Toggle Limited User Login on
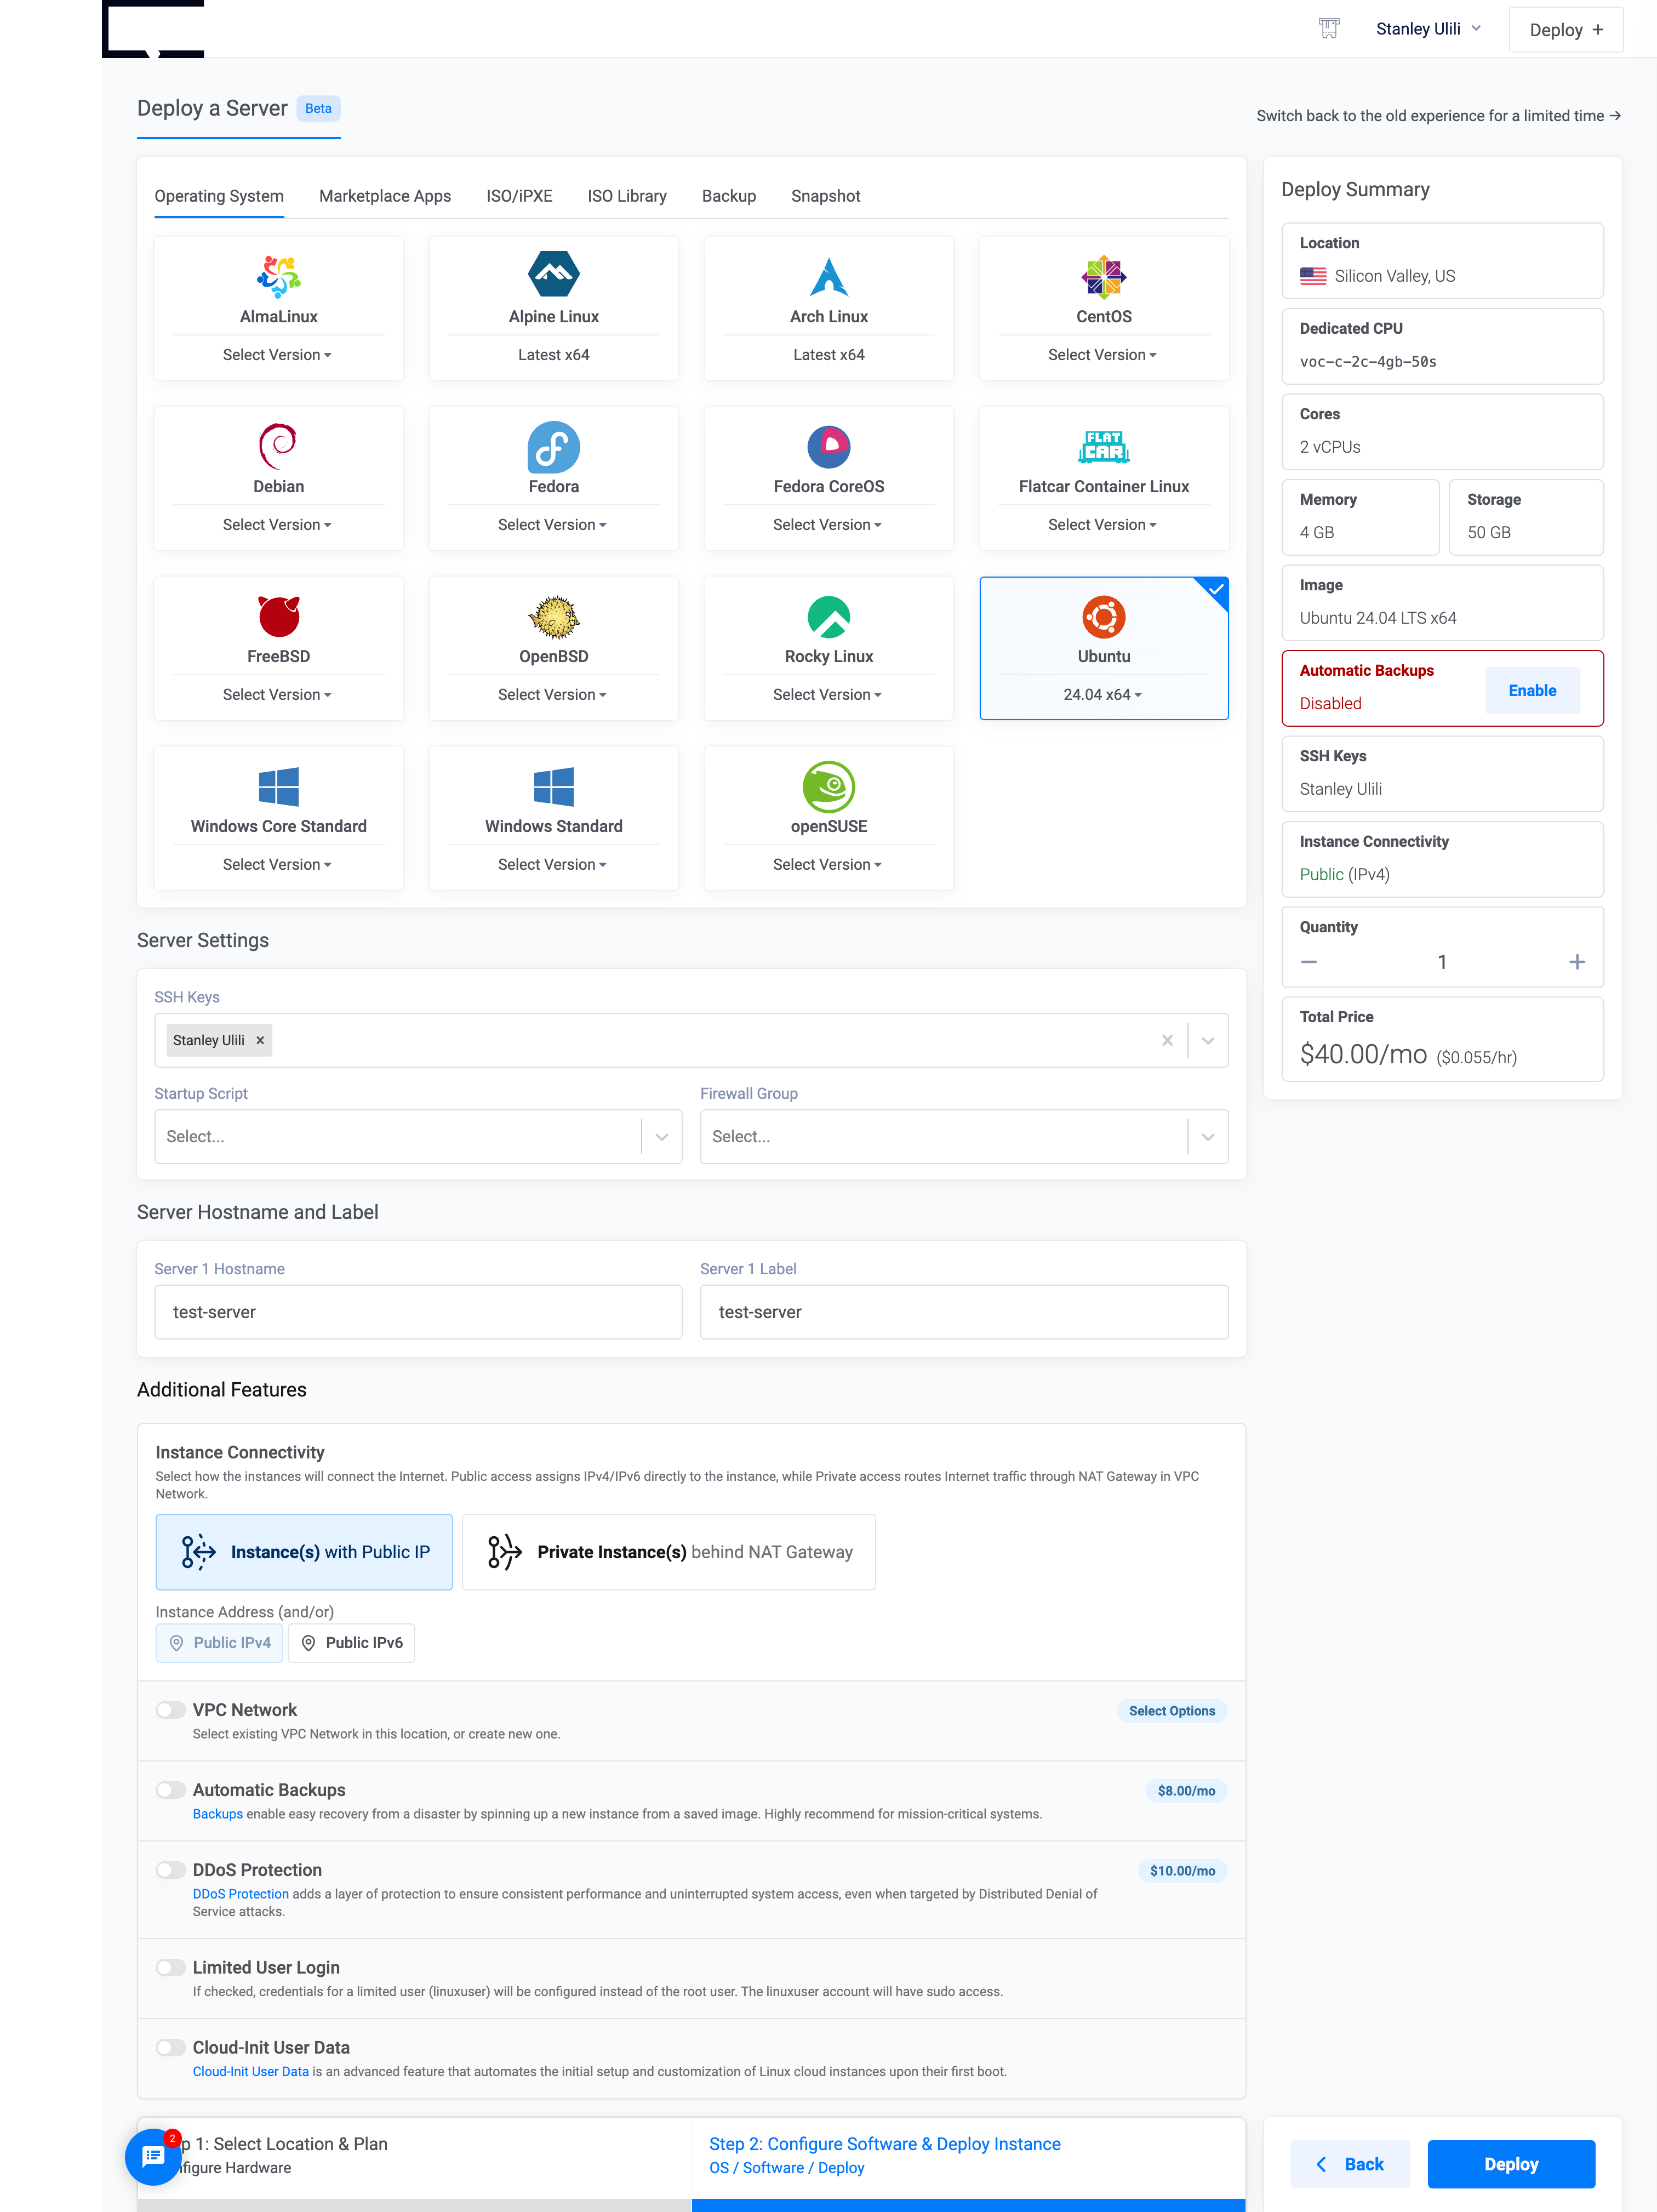The height and width of the screenshot is (2212, 1657). pyautogui.click(x=170, y=1967)
